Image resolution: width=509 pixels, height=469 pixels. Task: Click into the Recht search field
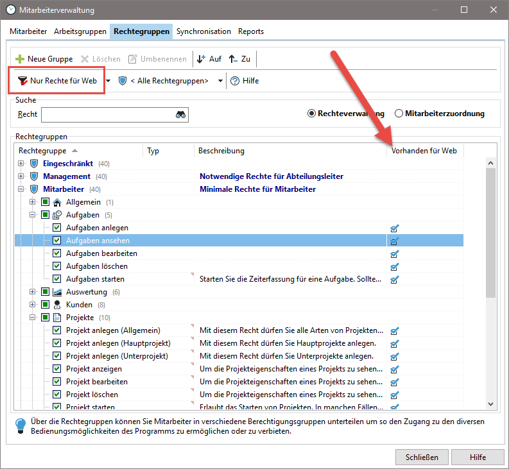click(x=107, y=114)
